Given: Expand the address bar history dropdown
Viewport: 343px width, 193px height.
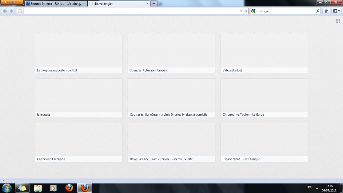Looking at the screenshot, I should (241, 11).
